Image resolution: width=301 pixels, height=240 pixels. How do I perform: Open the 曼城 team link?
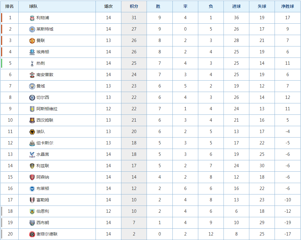[x=41, y=86]
